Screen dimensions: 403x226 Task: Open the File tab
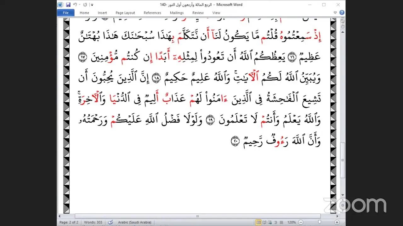[x=66, y=13]
